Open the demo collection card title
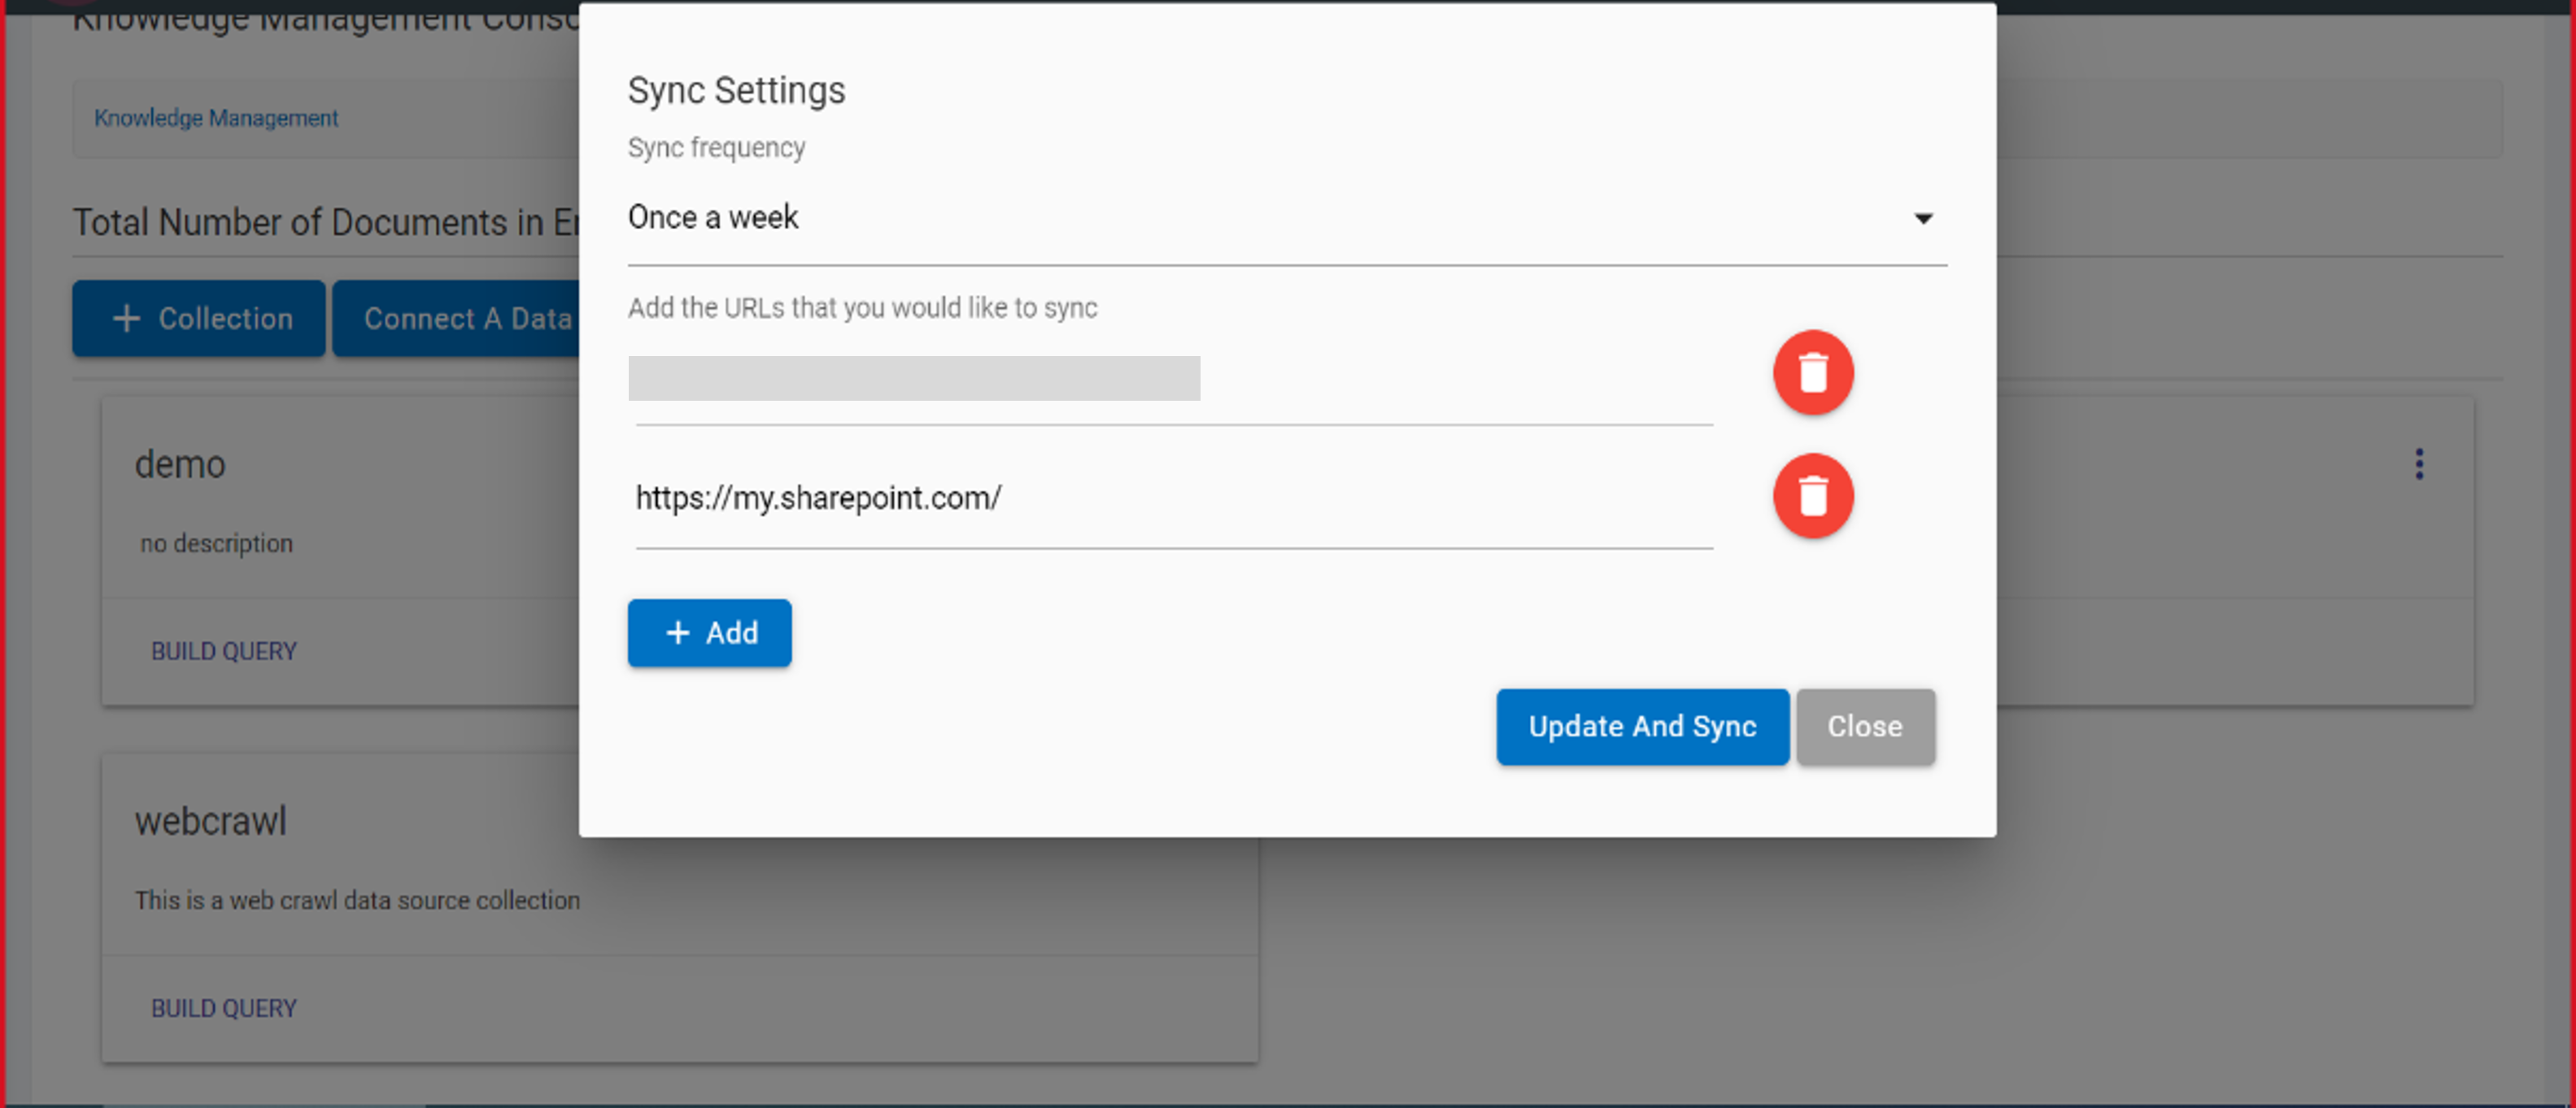Screen dimensions: 2576x1108 pyautogui.click(x=180, y=465)
